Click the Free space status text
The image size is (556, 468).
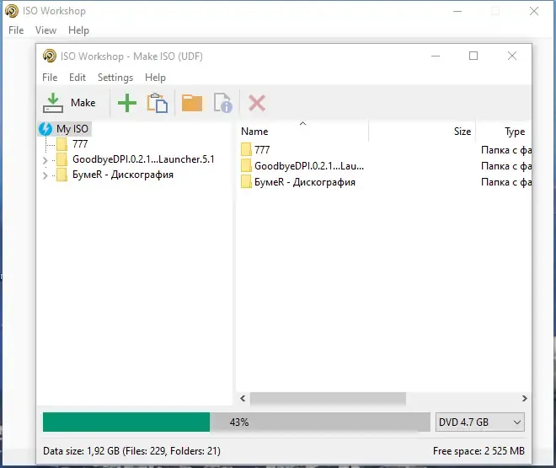[x=478, y=451]
